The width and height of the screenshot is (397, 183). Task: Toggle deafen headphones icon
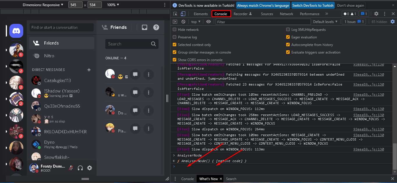point(80,168)
